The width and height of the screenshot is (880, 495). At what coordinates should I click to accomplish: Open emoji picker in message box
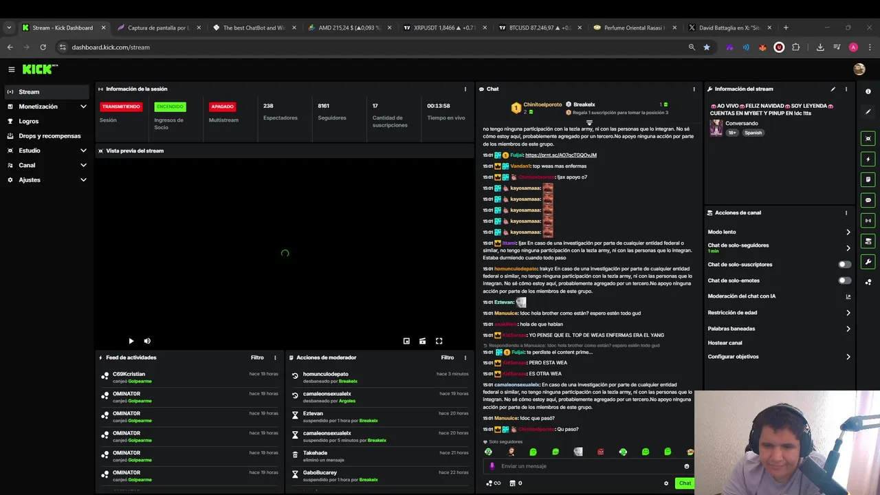coord(686,466)
